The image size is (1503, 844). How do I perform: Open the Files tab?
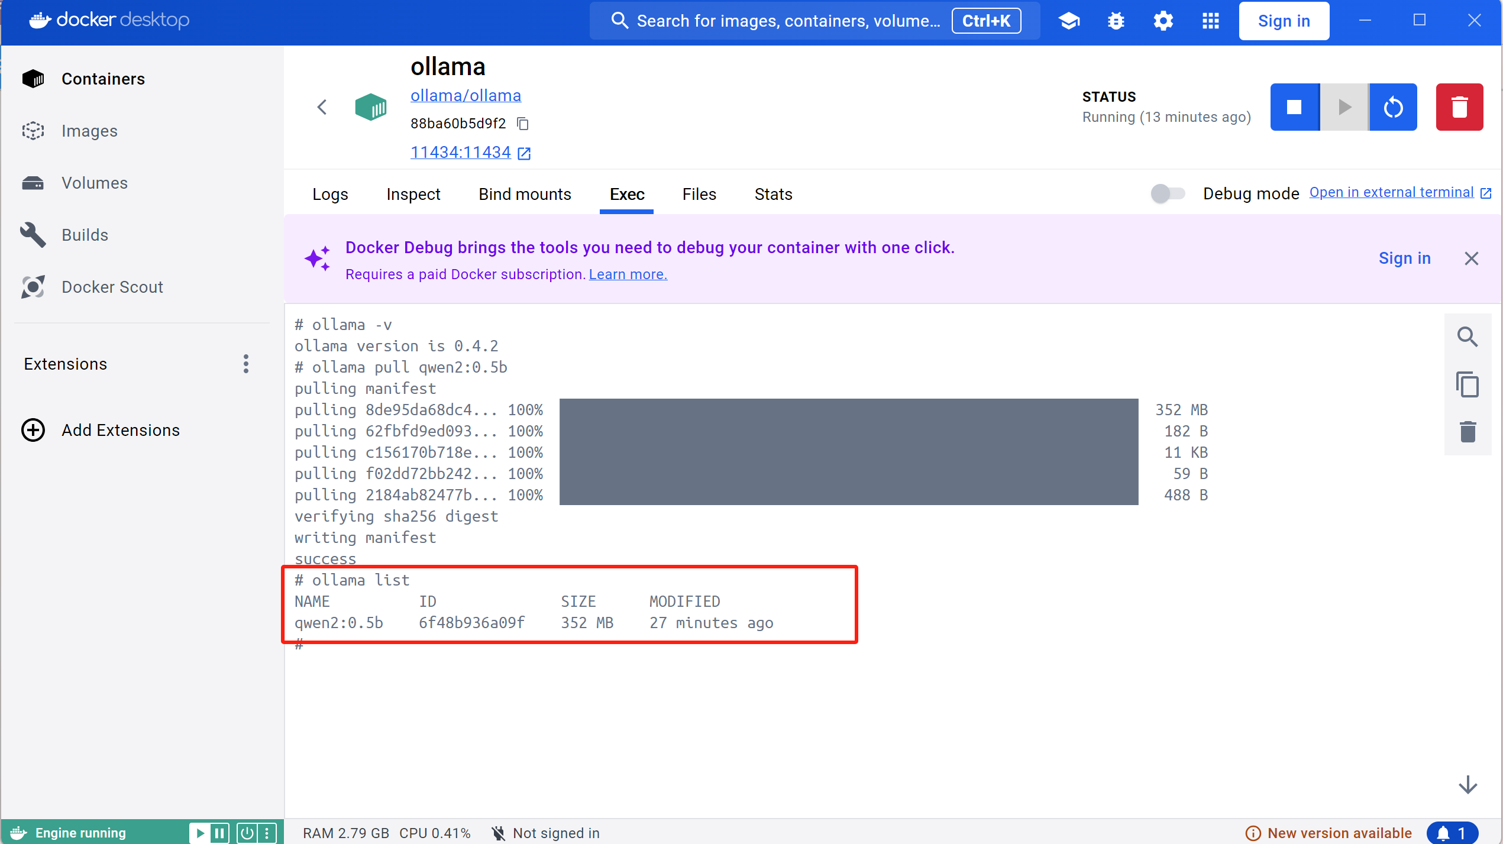[x=699, y=194]
